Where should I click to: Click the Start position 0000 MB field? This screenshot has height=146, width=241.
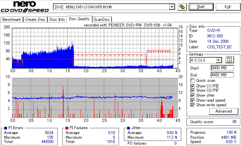point(222,68)
